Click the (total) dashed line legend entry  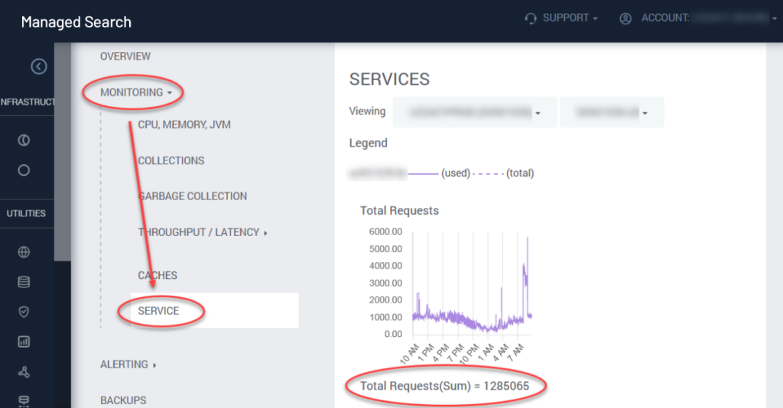[503, 173]
